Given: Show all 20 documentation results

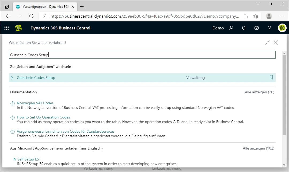Looking at the screenshot, I should coord(260,92).
